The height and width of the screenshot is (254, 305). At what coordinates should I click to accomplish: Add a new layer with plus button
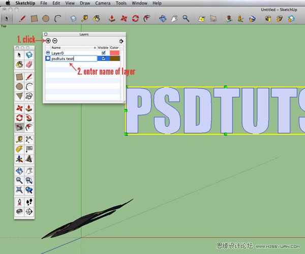[x=48, y=41]
